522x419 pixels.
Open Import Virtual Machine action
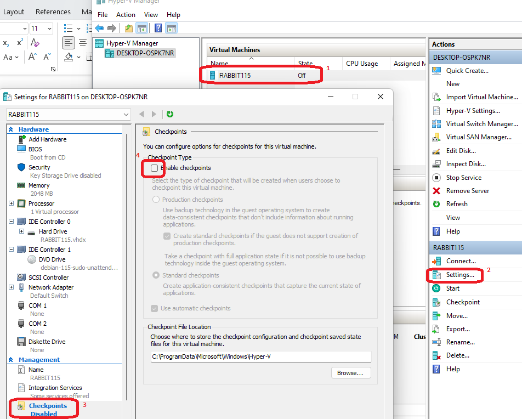tap(482, 97)
